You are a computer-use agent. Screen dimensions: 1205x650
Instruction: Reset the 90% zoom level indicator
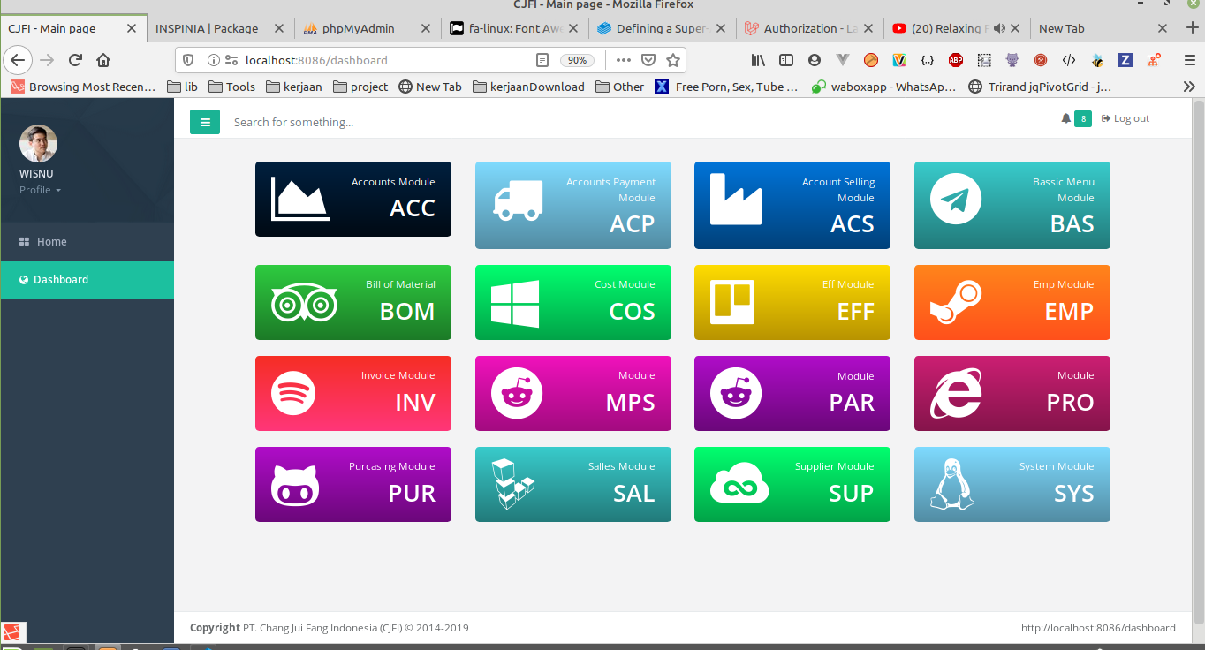click(577, 60)
